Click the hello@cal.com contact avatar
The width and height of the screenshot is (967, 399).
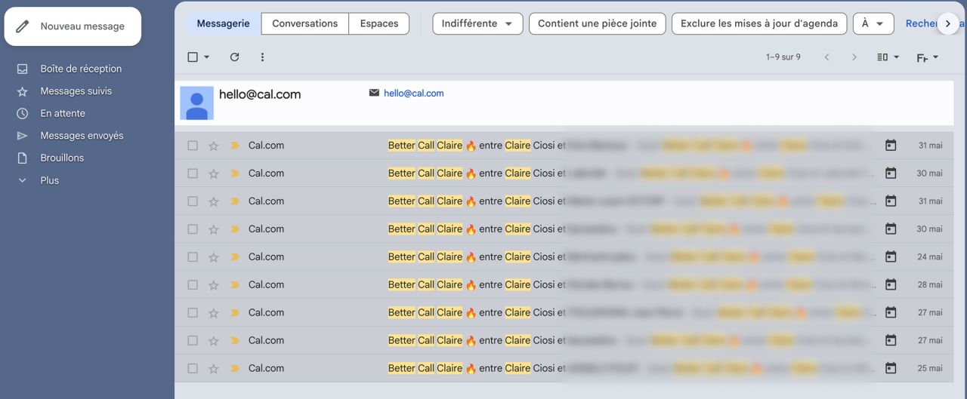[x=196, y=103]
